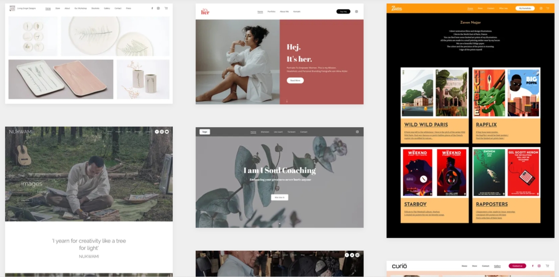Open the shopping cart on Living Ginger Designs
The image size is (559, 277).
coord(165,8)
